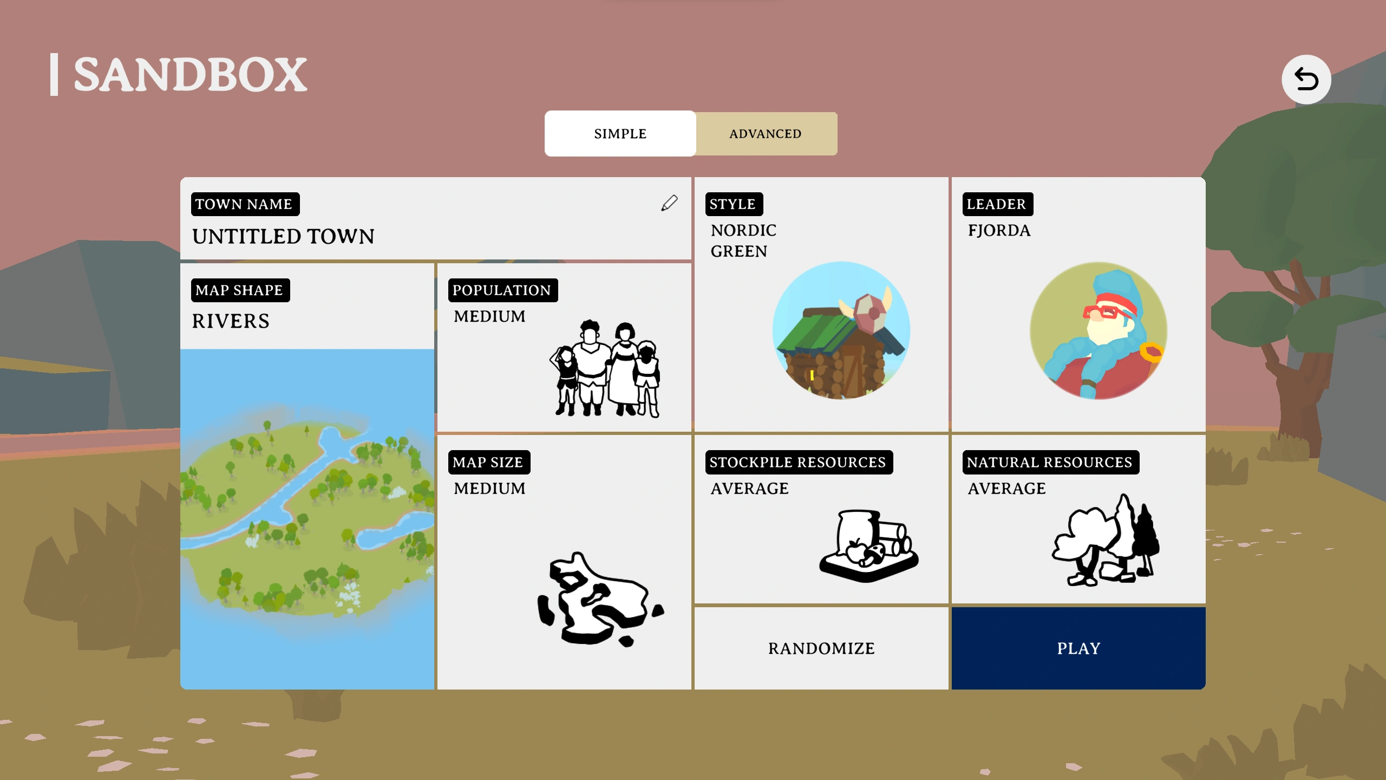Switch to the Simple tab
The image size is (1386, 780).
click(620, 134)
